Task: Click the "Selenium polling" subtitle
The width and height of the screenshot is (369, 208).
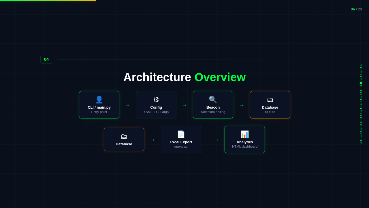Action: click(x=213, y=112)
